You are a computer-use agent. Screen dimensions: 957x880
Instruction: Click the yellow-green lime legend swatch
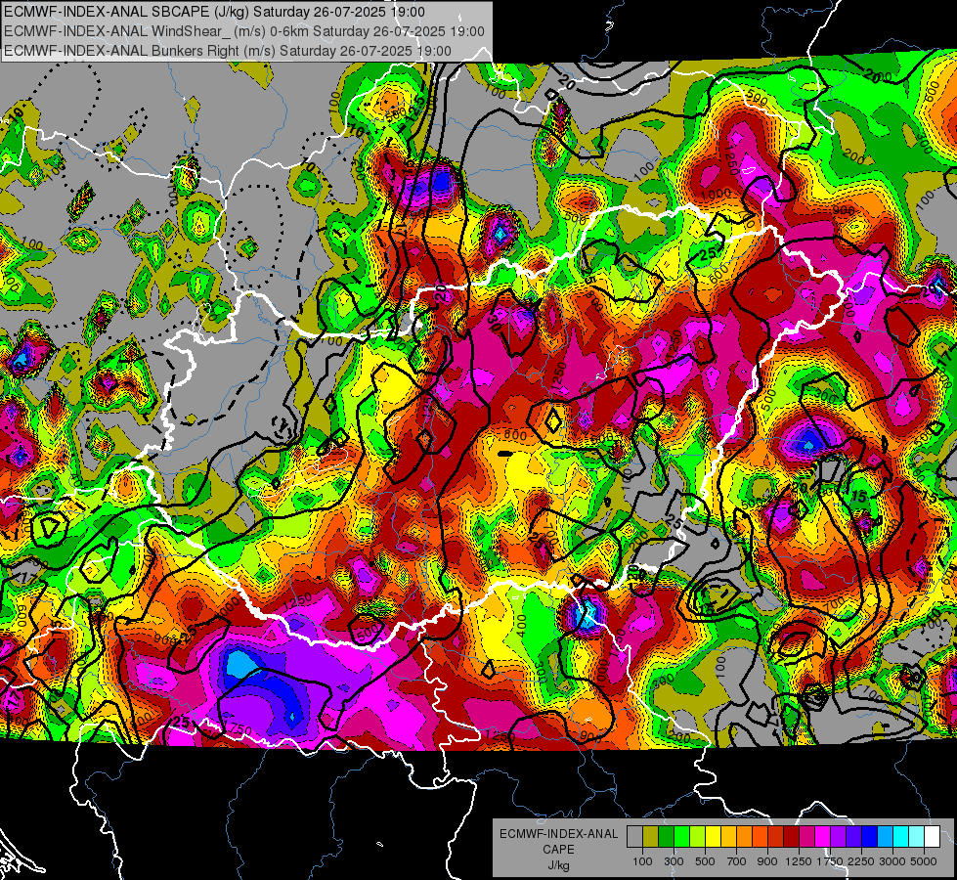tap(697, 837)
